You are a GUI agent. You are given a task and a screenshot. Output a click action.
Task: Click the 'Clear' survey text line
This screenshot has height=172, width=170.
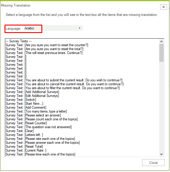(19, 131)
